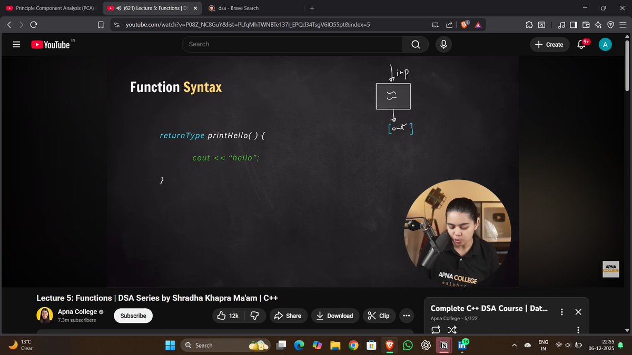Open the Brave main hamburger menu

pyautogui.click(x=623, y=24)
